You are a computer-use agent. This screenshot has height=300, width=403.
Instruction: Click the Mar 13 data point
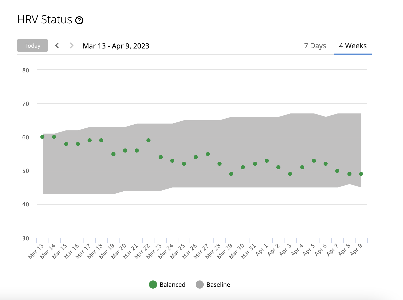(x=42, y=137)
